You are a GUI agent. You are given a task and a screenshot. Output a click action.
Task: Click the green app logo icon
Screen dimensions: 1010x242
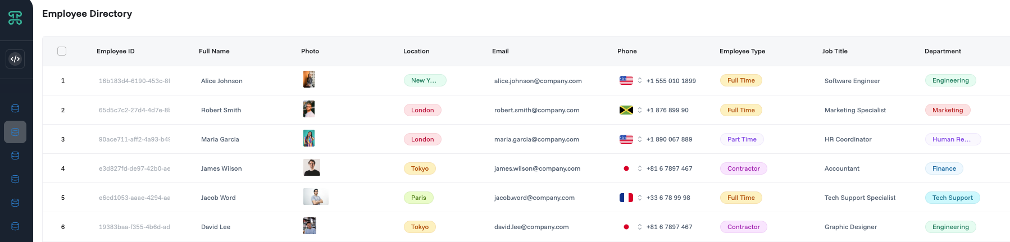(15, 19)
